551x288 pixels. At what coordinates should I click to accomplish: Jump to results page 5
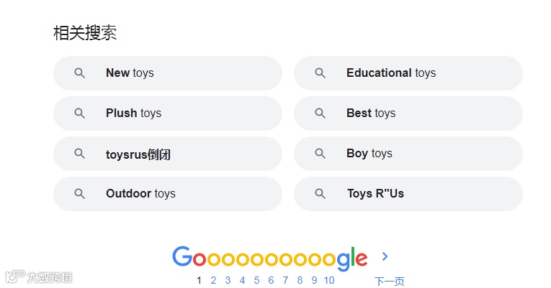[256, 280]
